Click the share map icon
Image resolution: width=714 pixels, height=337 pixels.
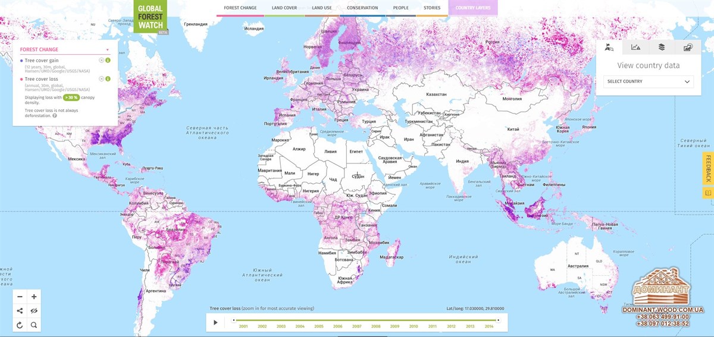[20, 311]
